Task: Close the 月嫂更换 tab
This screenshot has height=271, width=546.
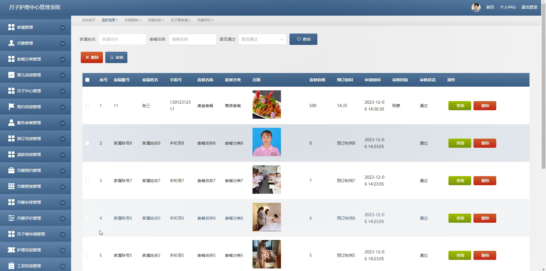Action: point(140,20)
